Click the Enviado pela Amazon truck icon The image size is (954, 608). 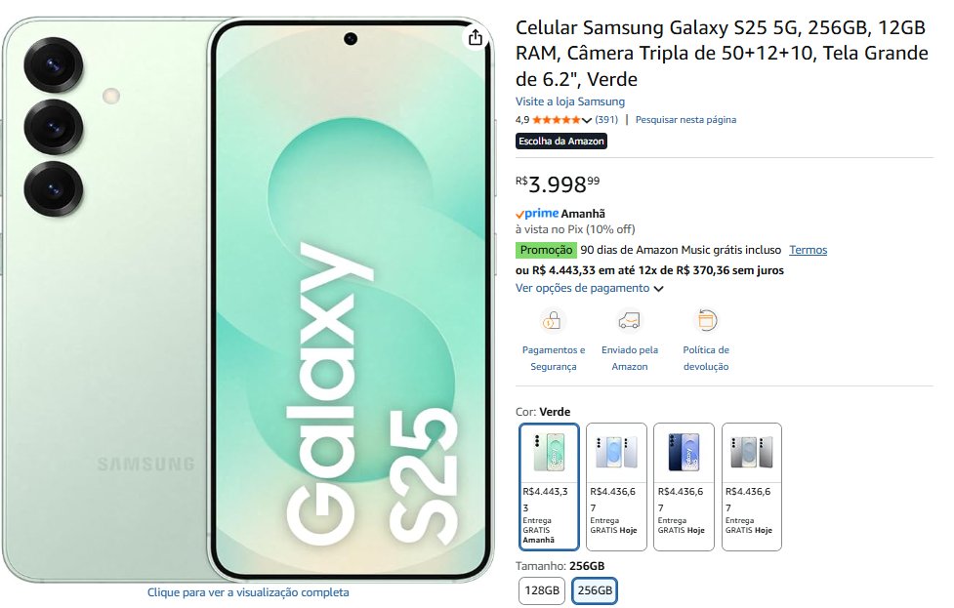pos(630,320)
